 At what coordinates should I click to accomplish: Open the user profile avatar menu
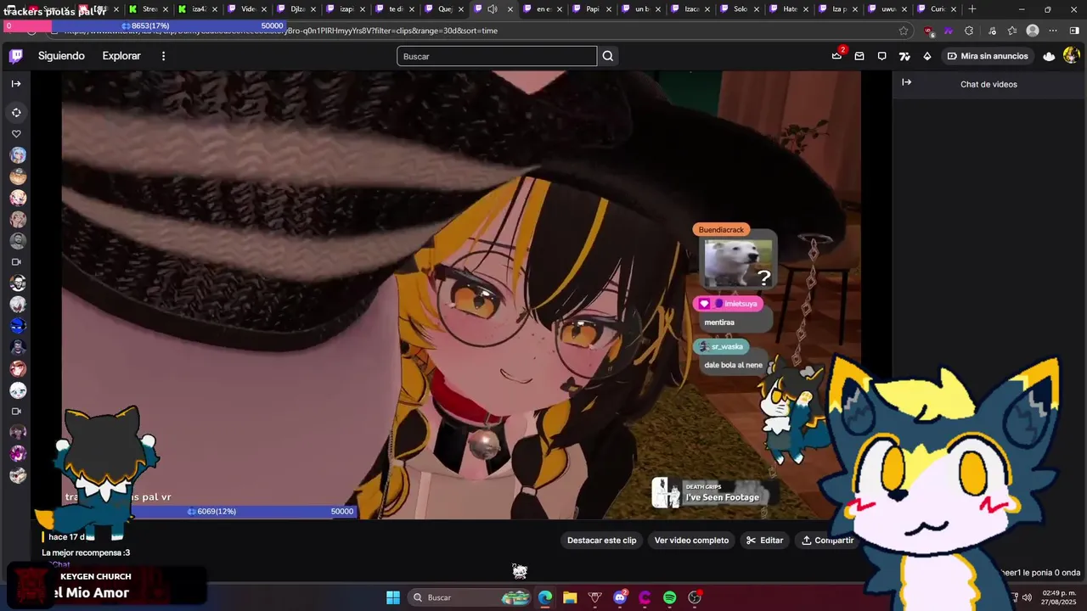[x=1072, y=56]
